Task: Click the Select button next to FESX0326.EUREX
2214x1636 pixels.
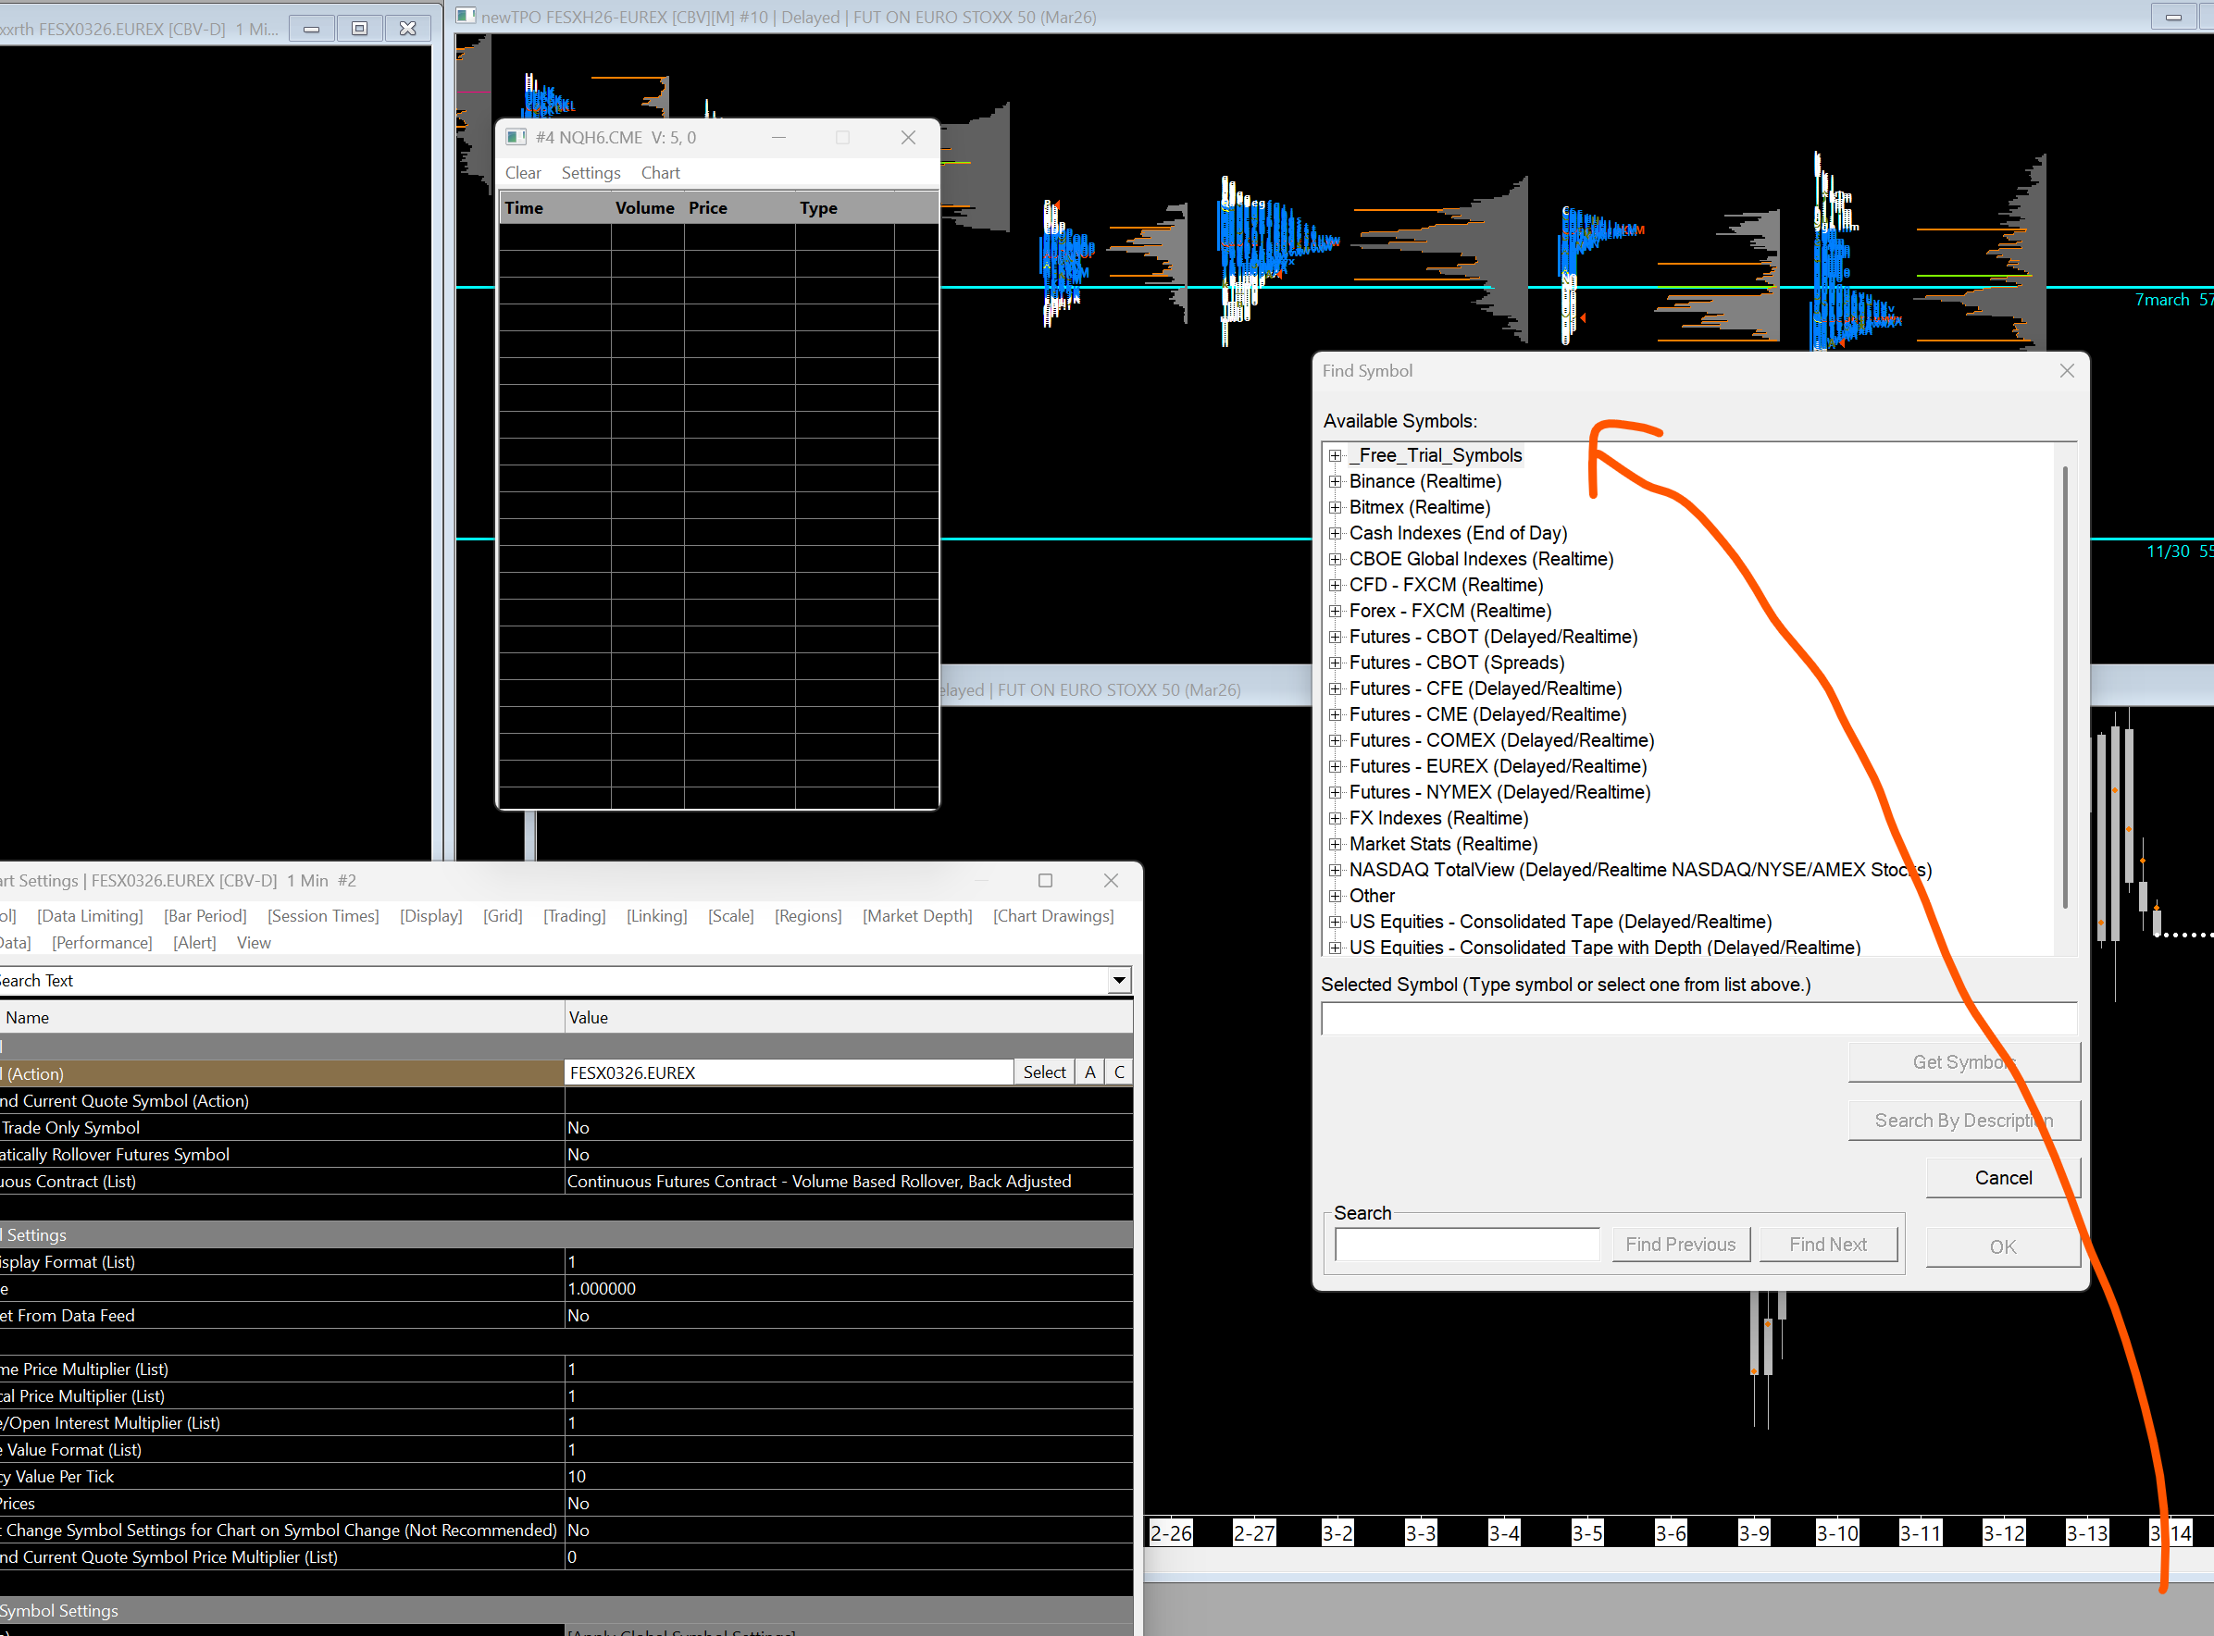Action: pyautogui.click(x=1043, y=1072)
